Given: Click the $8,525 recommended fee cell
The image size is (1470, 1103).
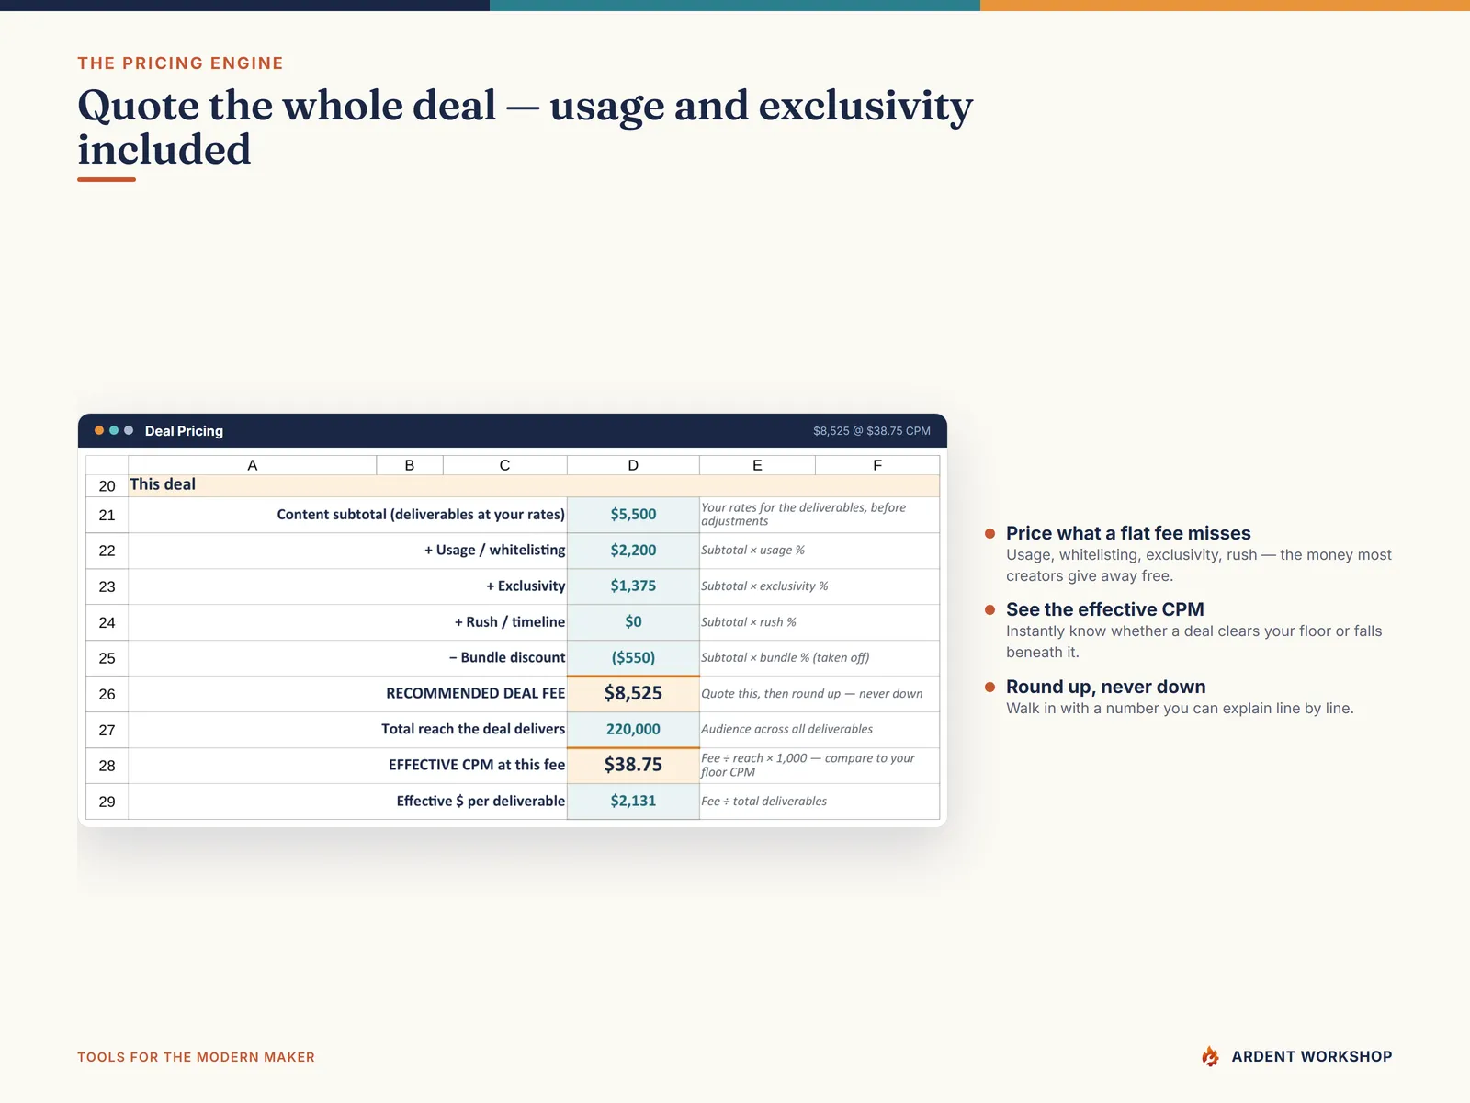Looking at the screenshot, I should pos(633,694).
